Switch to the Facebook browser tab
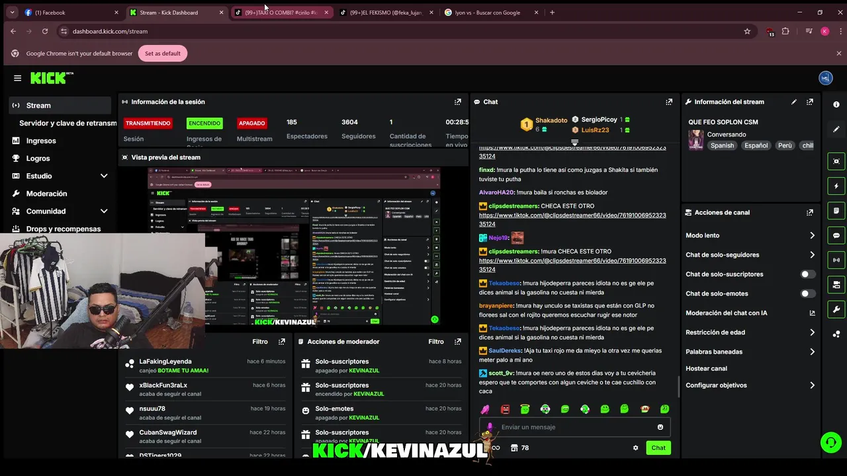This screenshot has height=476, width=847. click(x=71, y=12)
